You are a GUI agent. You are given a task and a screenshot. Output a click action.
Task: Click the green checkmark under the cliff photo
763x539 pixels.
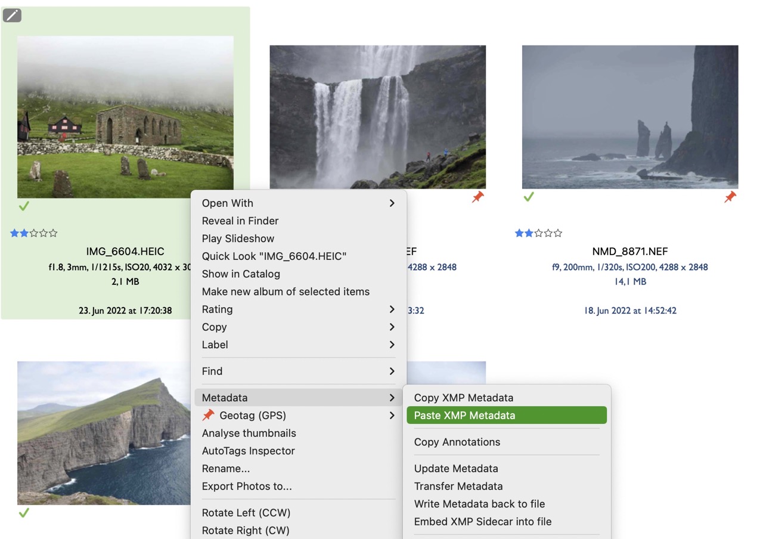tap(24, 513)
